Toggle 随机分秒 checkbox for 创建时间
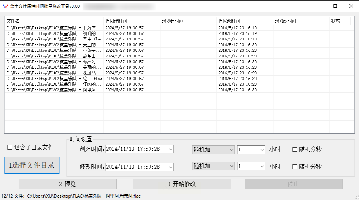Image resolution: width=359 pixels, height=200 pixels. point(295,150)
